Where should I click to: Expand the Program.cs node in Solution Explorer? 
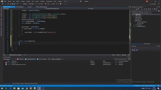point(134,25)
